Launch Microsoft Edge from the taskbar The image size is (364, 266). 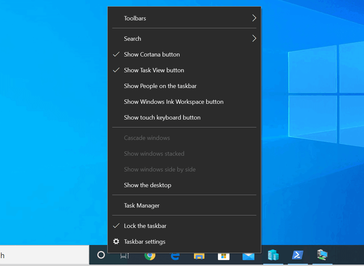click(175, 255)
